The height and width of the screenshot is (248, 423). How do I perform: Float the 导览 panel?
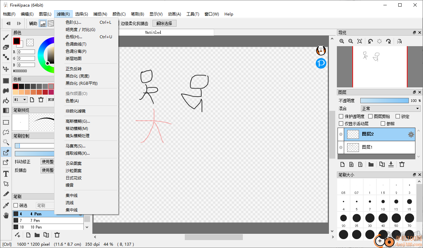tap(414, 33)
